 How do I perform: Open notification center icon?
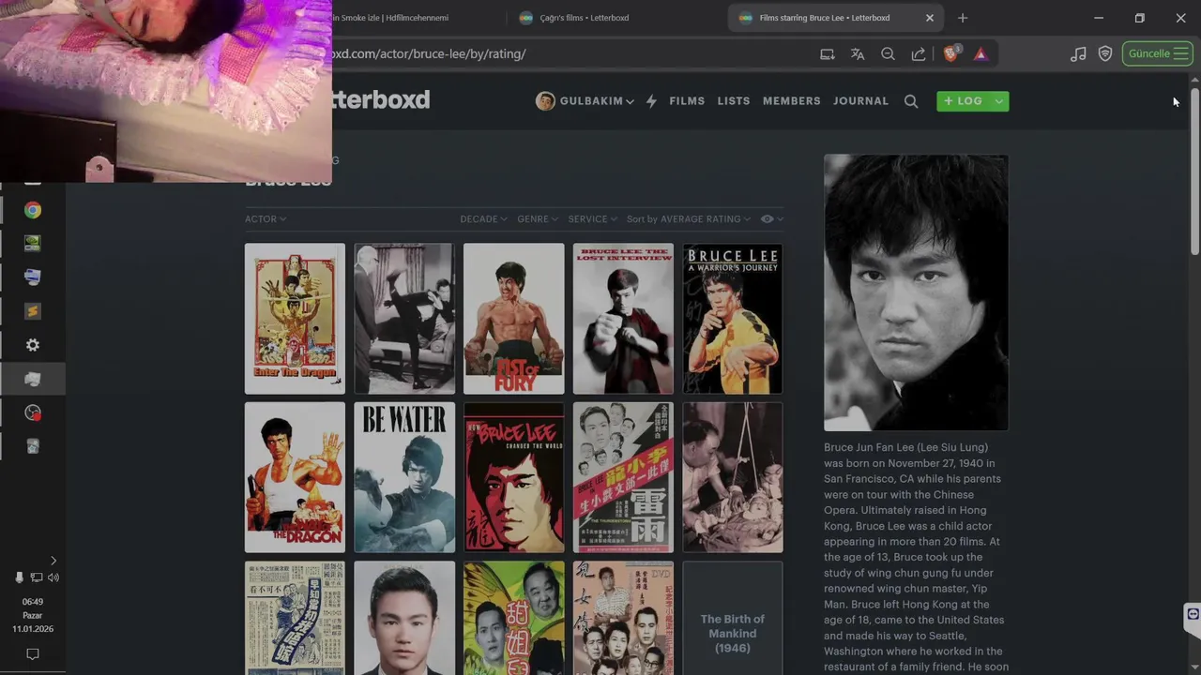coord(33,653)
